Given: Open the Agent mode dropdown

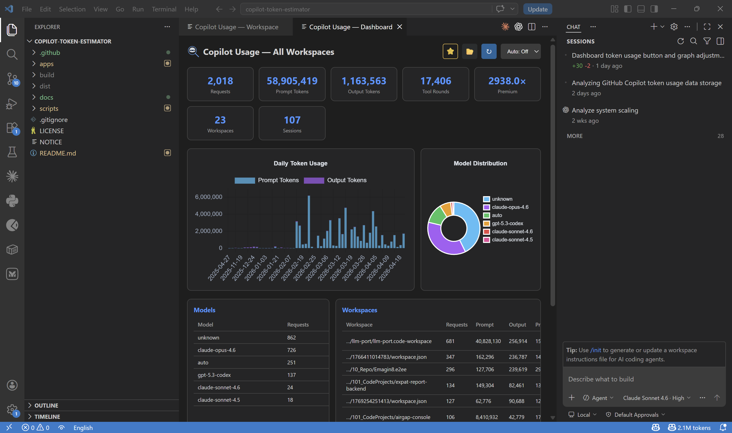Looking at the screenshot, I should tap(598, 398).
